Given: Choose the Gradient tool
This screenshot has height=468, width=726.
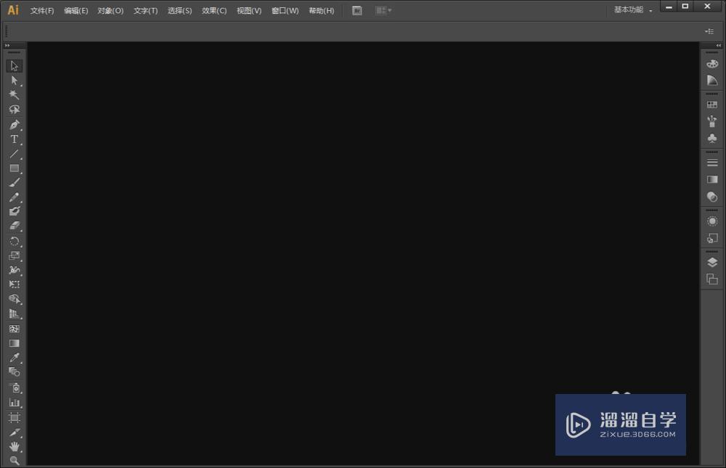Looking at the screenshot, I should 15,343.
